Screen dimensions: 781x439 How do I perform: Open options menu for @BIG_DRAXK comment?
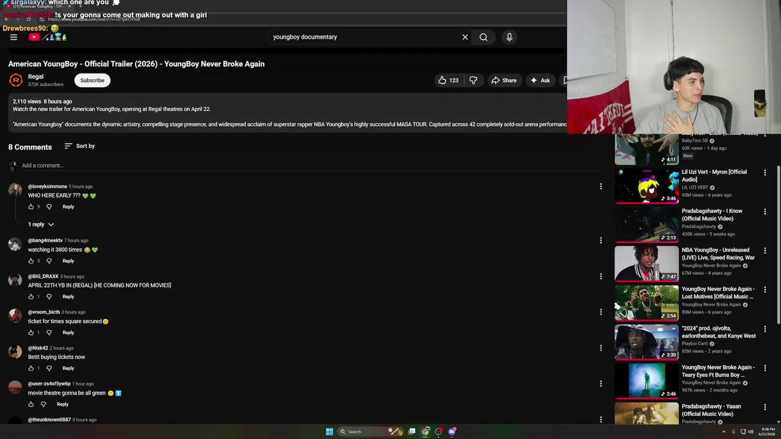click(x=600, y=276)
